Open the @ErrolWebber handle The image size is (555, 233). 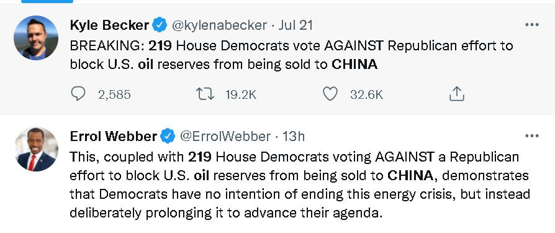click(225, 136)
